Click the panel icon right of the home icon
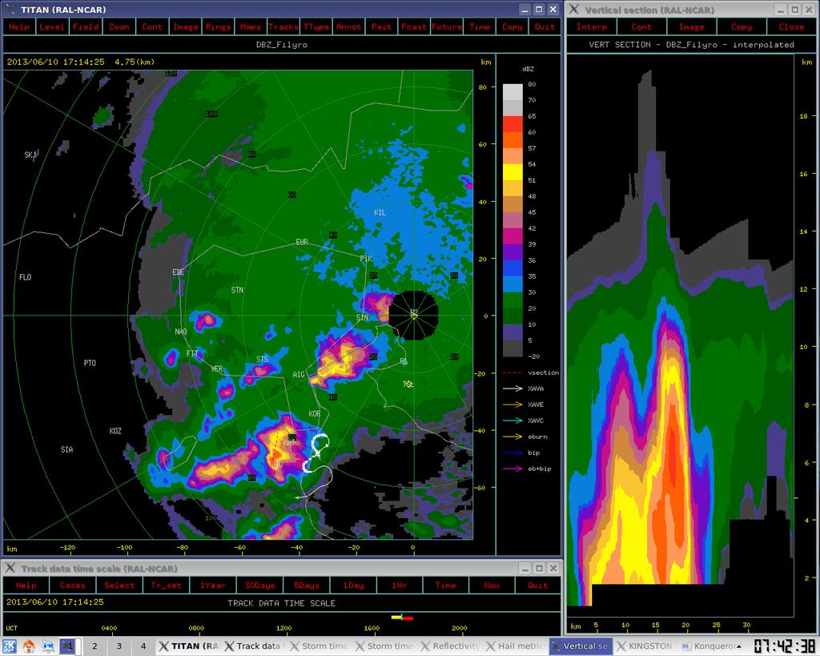This screenshot has width=820, height=656. coord(48,646)
